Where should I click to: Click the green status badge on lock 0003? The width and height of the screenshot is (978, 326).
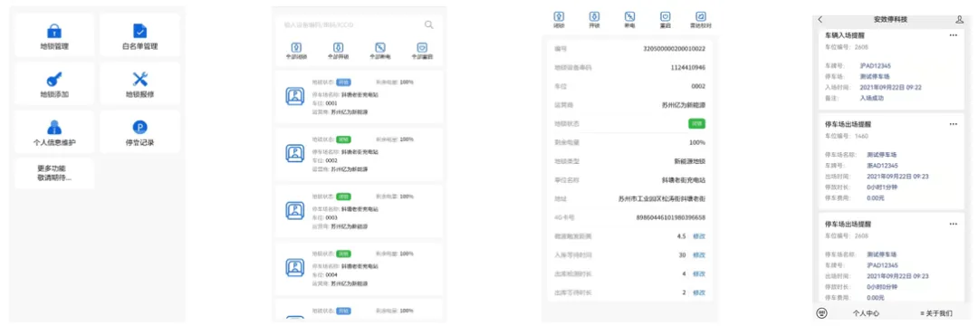pyautogui.click(x=344, y=197)
